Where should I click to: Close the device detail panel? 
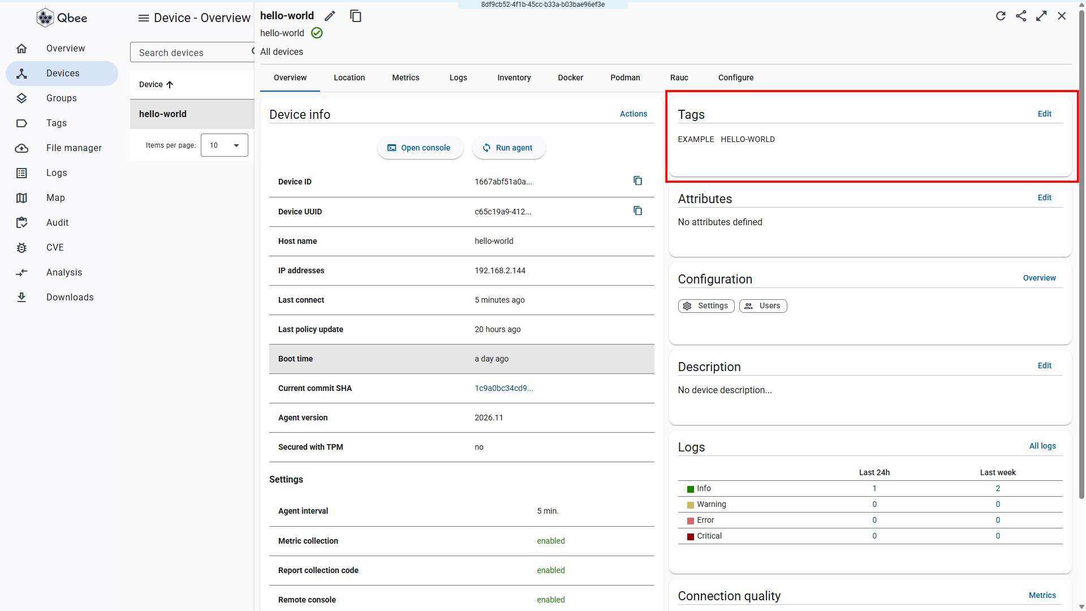1062,16
